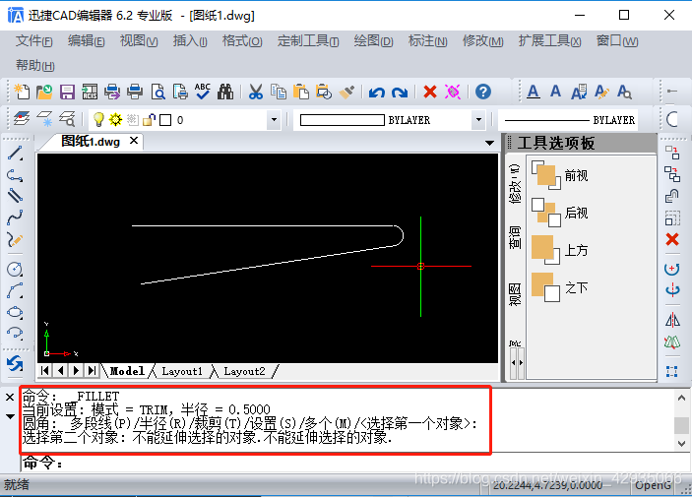Click the red X erase icon in right toolbar
The width and height of the screenshot is (692, 497).
[x=672, y=240]
